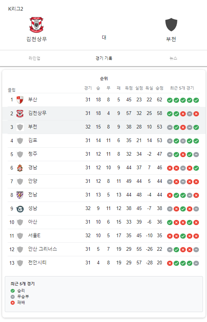
Task: Switch to the 라인업 tab
Action: [x=34, y=58]
